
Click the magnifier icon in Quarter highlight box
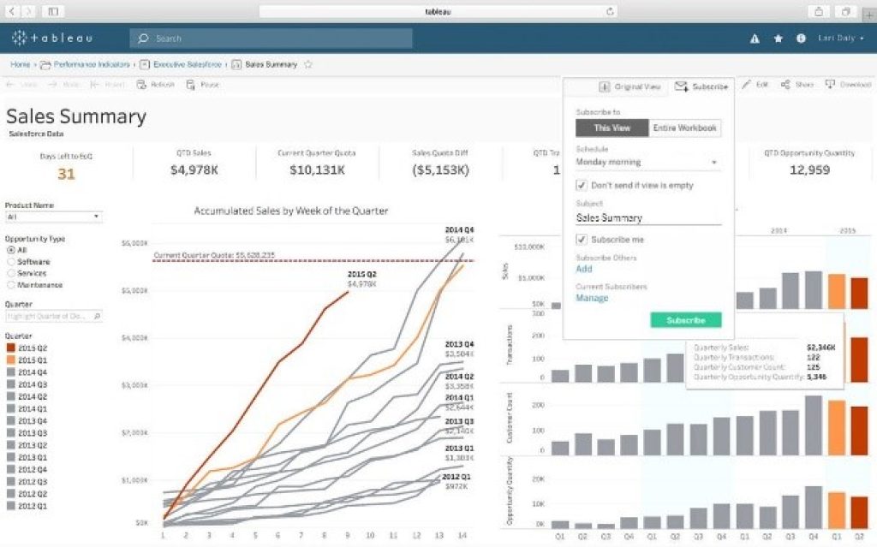tap(97, 316)
